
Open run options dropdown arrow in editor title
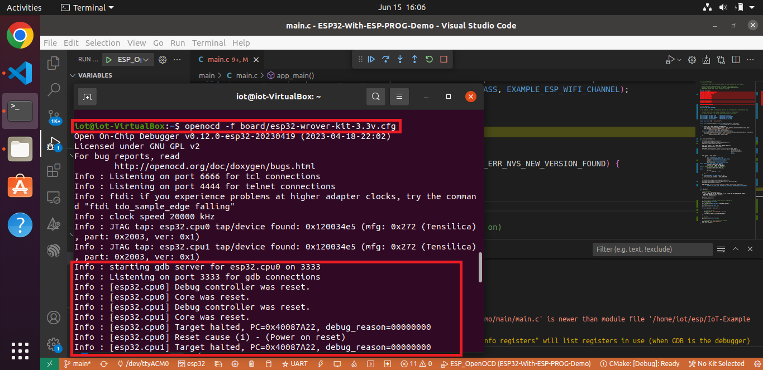click(679, 60)
